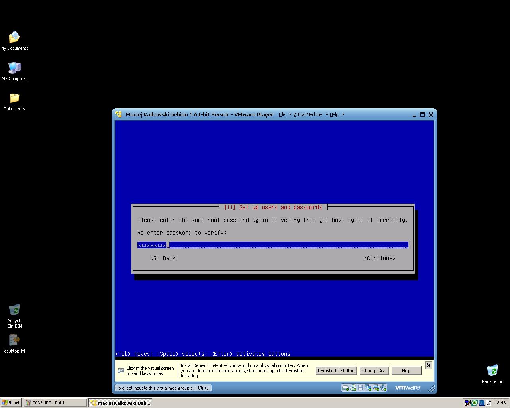
Task: Click the floppy drive status icon
Action: click(360, 388)
